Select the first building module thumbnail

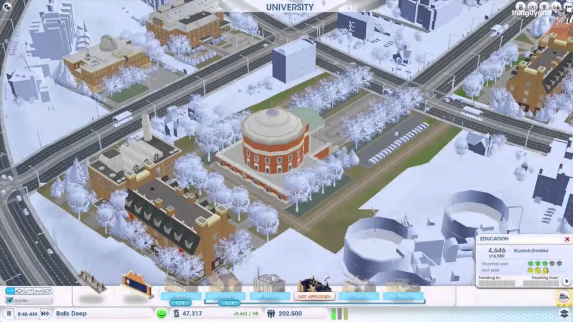point(92,283)
